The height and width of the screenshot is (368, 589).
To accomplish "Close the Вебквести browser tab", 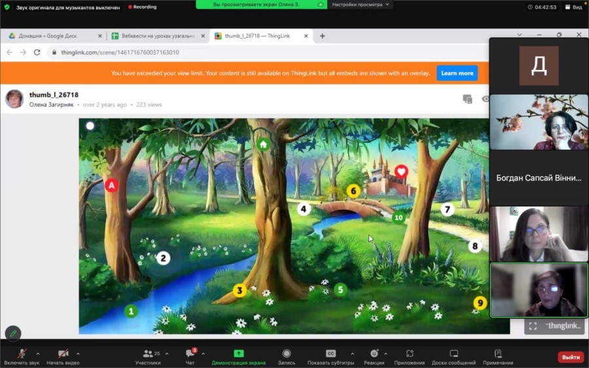I will coord(203,36).
